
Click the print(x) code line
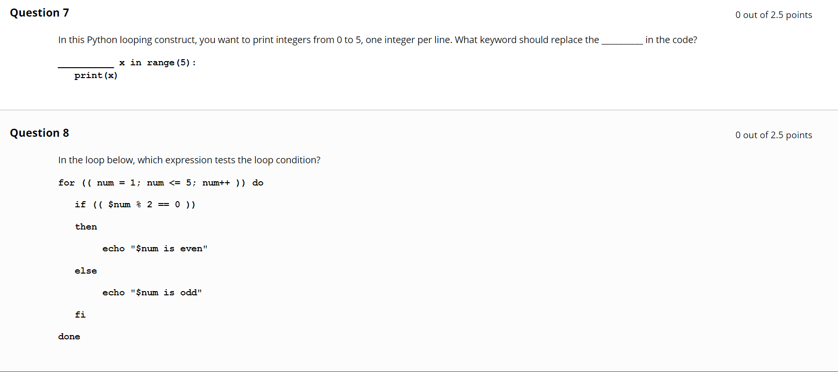point(96,75)
